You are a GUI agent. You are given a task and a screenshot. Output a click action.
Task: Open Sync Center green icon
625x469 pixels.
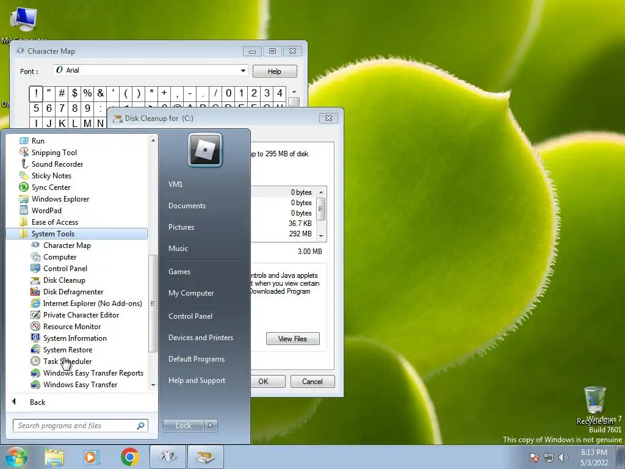[24, 187]
